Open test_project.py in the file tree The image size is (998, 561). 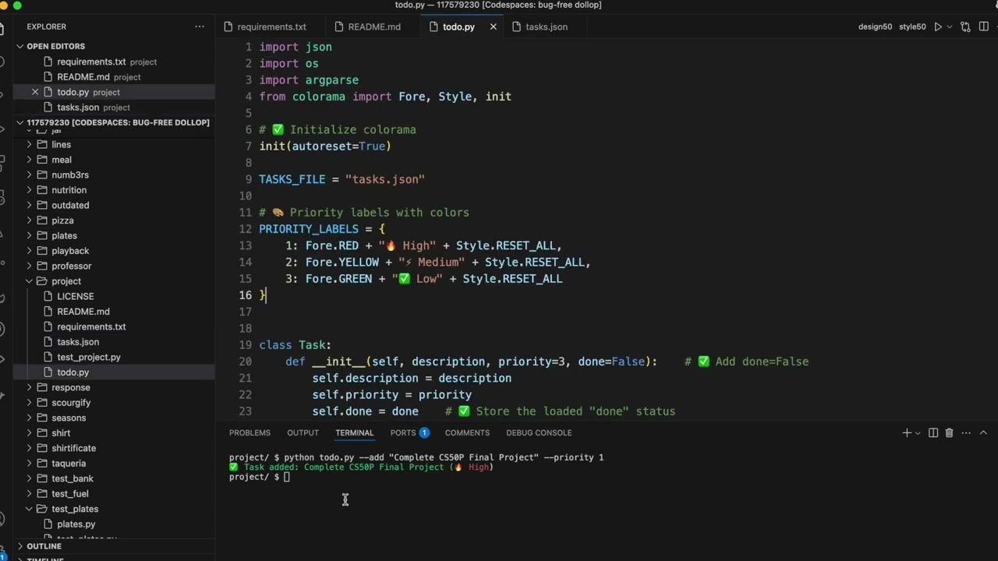click(88, 358)
